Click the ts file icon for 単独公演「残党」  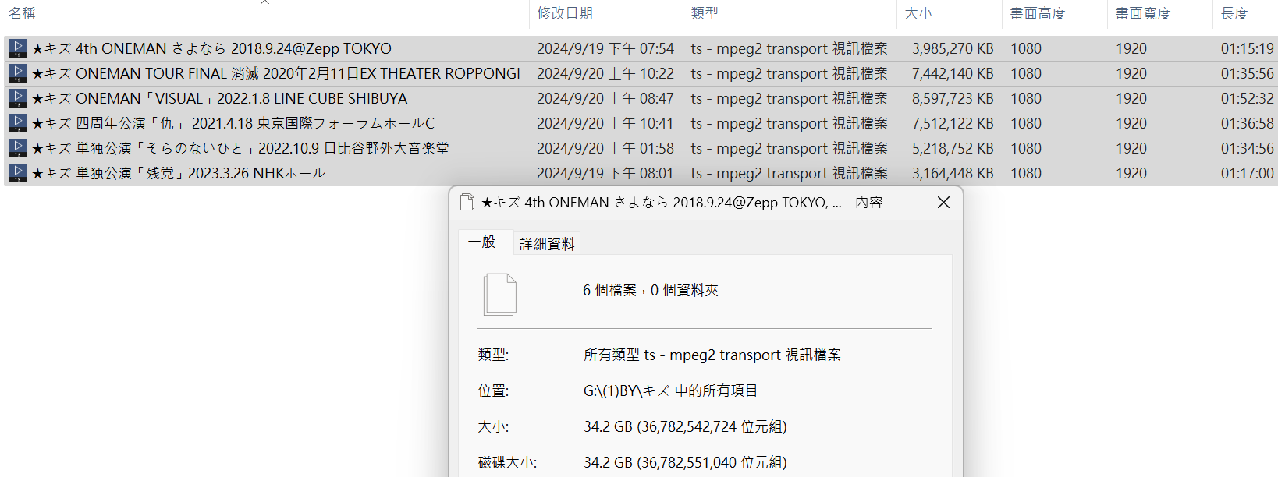click(17, 173)
